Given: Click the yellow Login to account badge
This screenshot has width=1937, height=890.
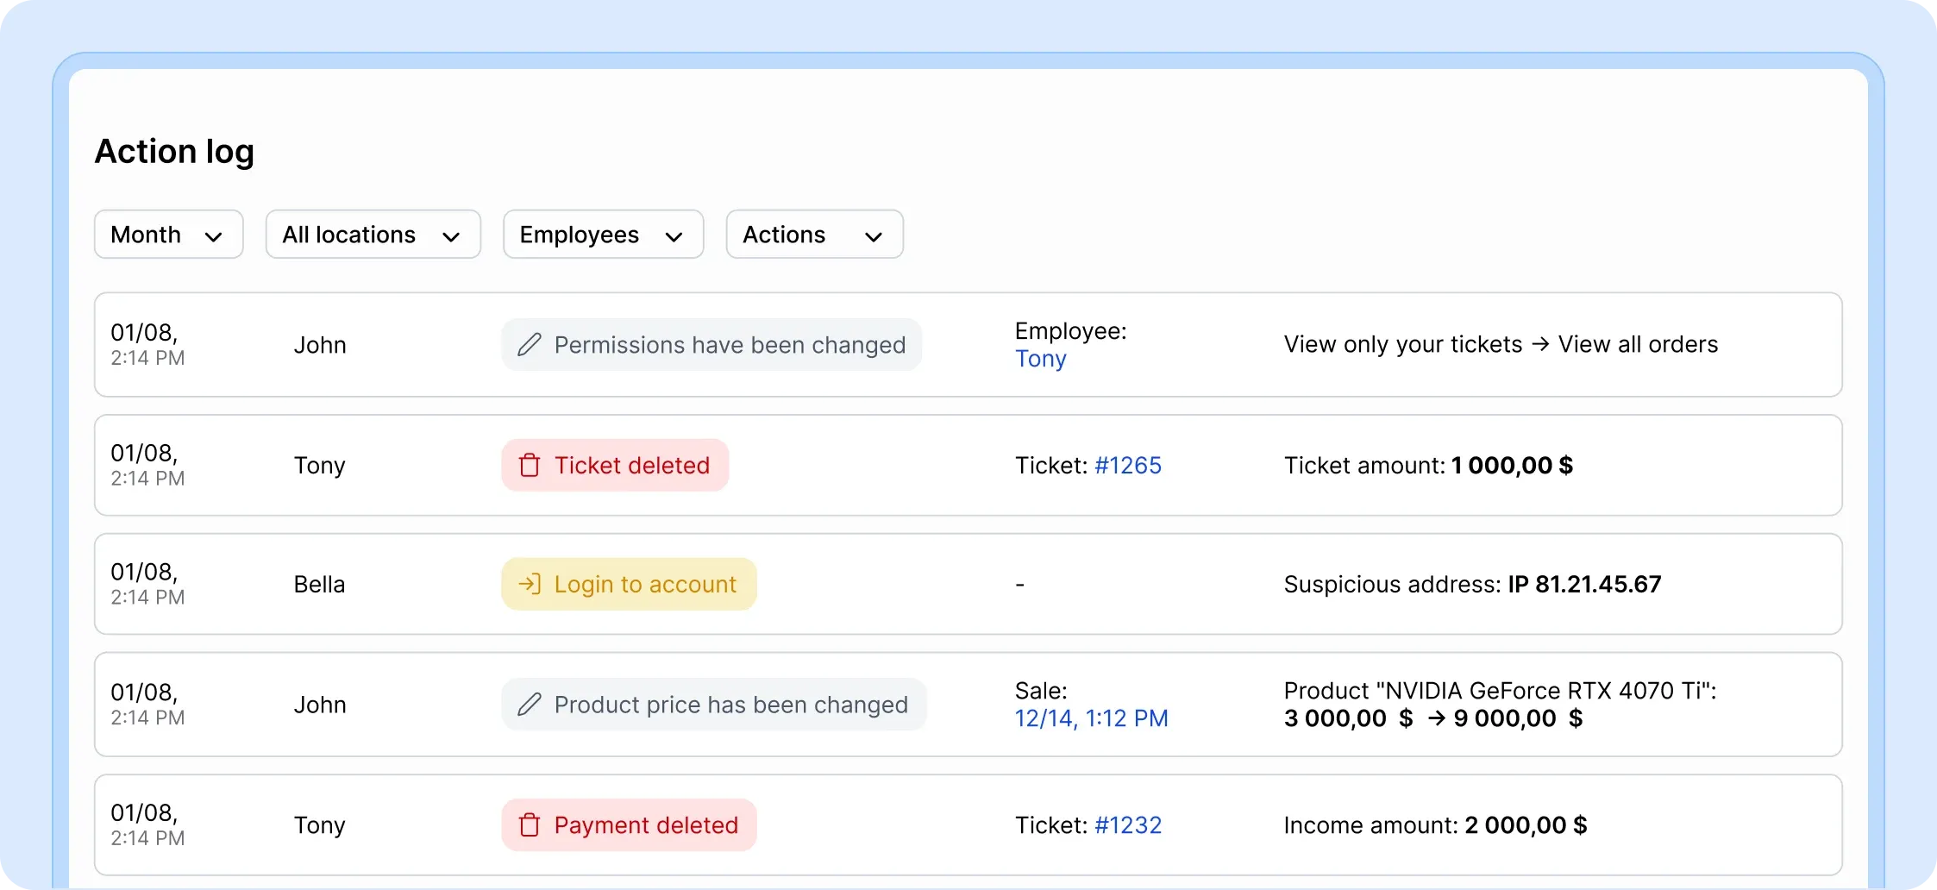Looking at the screenshot, I should click(628, 584).
